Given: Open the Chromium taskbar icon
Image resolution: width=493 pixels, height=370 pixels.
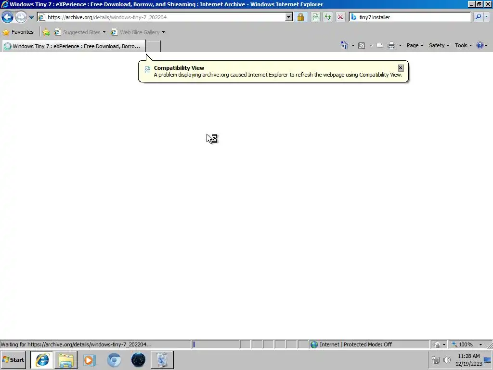Looking at the screenshot, I should pos(114,359).
